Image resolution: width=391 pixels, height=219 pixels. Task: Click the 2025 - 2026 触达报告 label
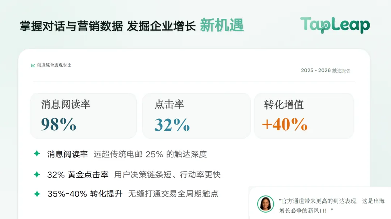pyautogui.click(x=325, y=71)
